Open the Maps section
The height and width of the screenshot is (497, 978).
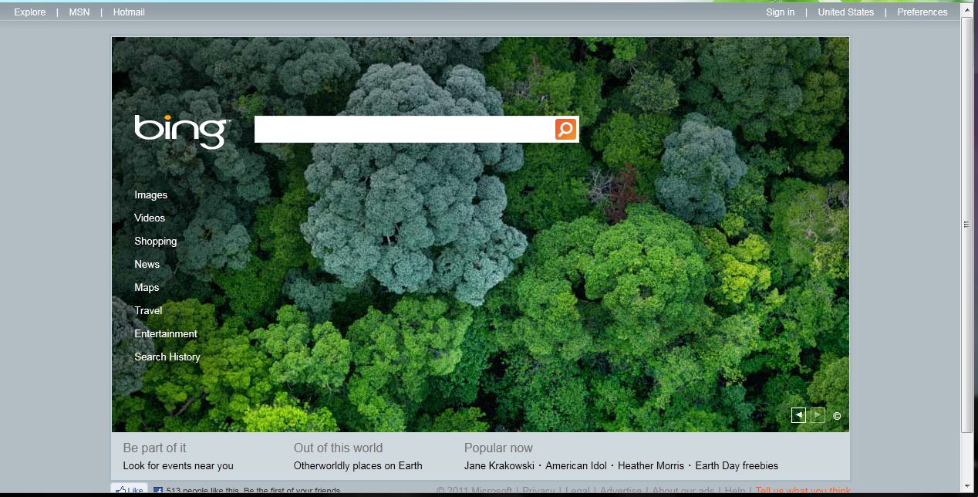[147, 288]
